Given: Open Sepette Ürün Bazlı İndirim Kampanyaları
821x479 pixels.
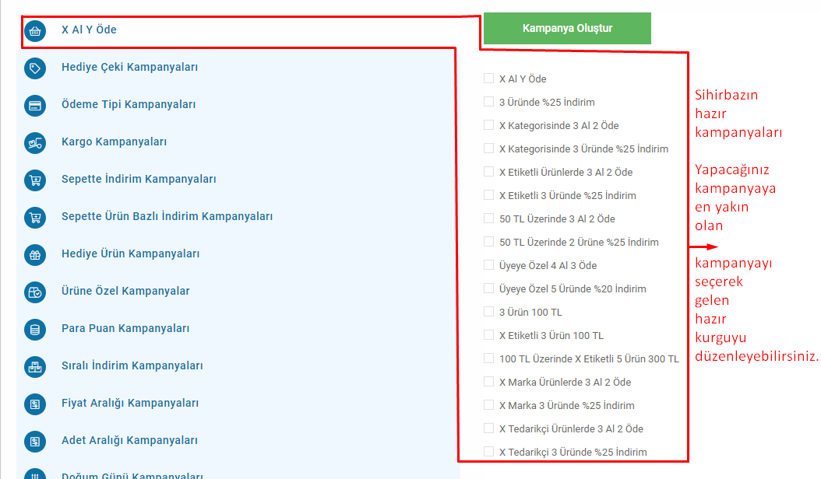Looking at the screenshot, I should [167, 216].
